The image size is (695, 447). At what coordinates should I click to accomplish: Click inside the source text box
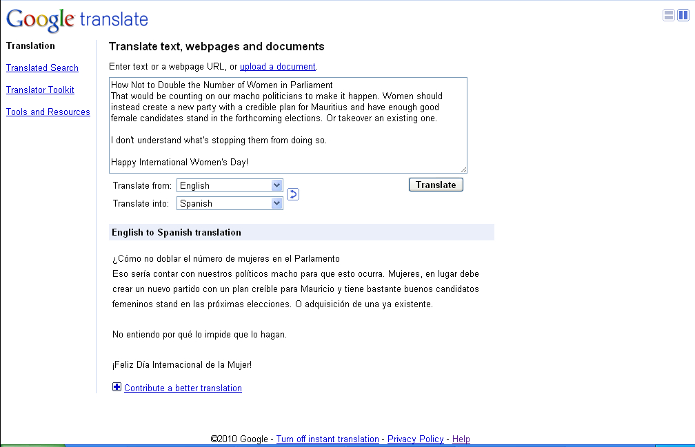click(x=288, y=125)
